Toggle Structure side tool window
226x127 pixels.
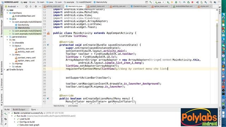point(1,84)
